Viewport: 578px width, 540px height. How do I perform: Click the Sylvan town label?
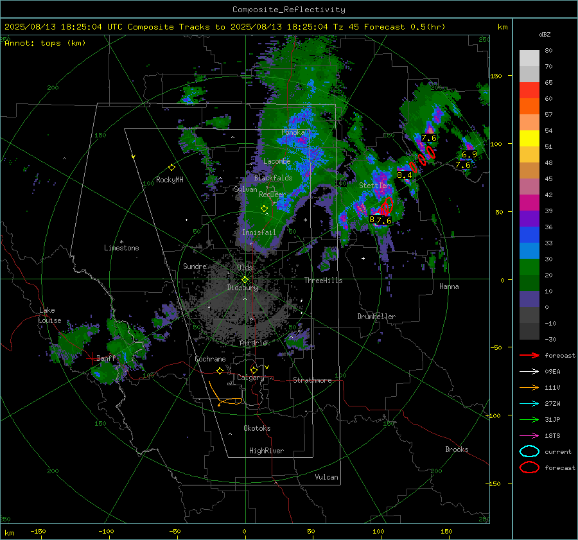coord(245,189)
